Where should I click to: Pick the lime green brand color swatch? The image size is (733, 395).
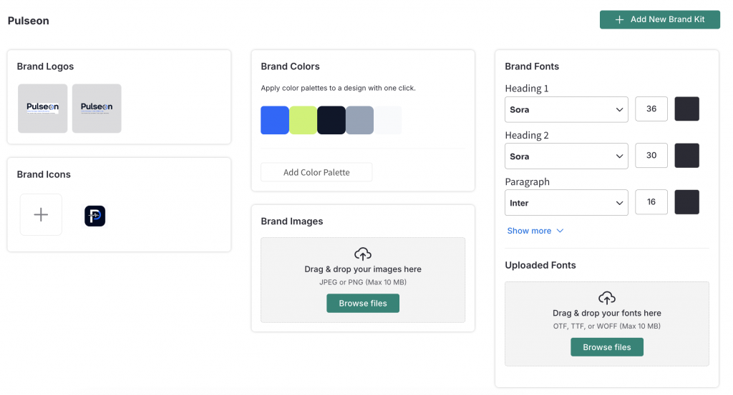tap(303, 120)
